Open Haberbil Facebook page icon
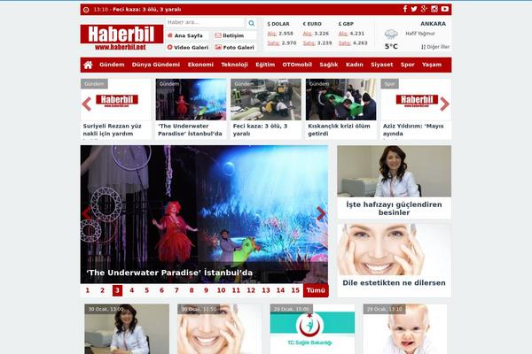532x354 pixels. (x=405, y=9)
